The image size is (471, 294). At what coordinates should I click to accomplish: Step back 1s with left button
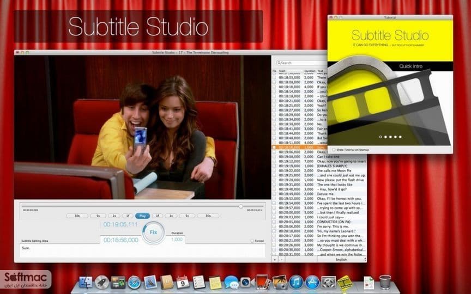114,216
